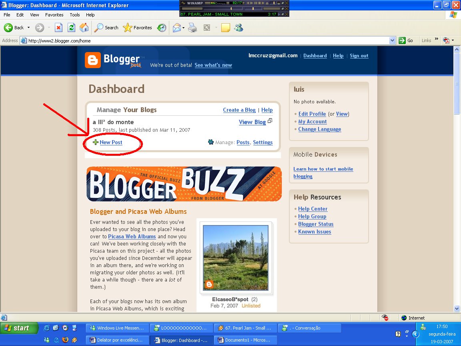Open the language bar options arrow
The height and width of the screenshot is (346, 461).
point(407,336)
